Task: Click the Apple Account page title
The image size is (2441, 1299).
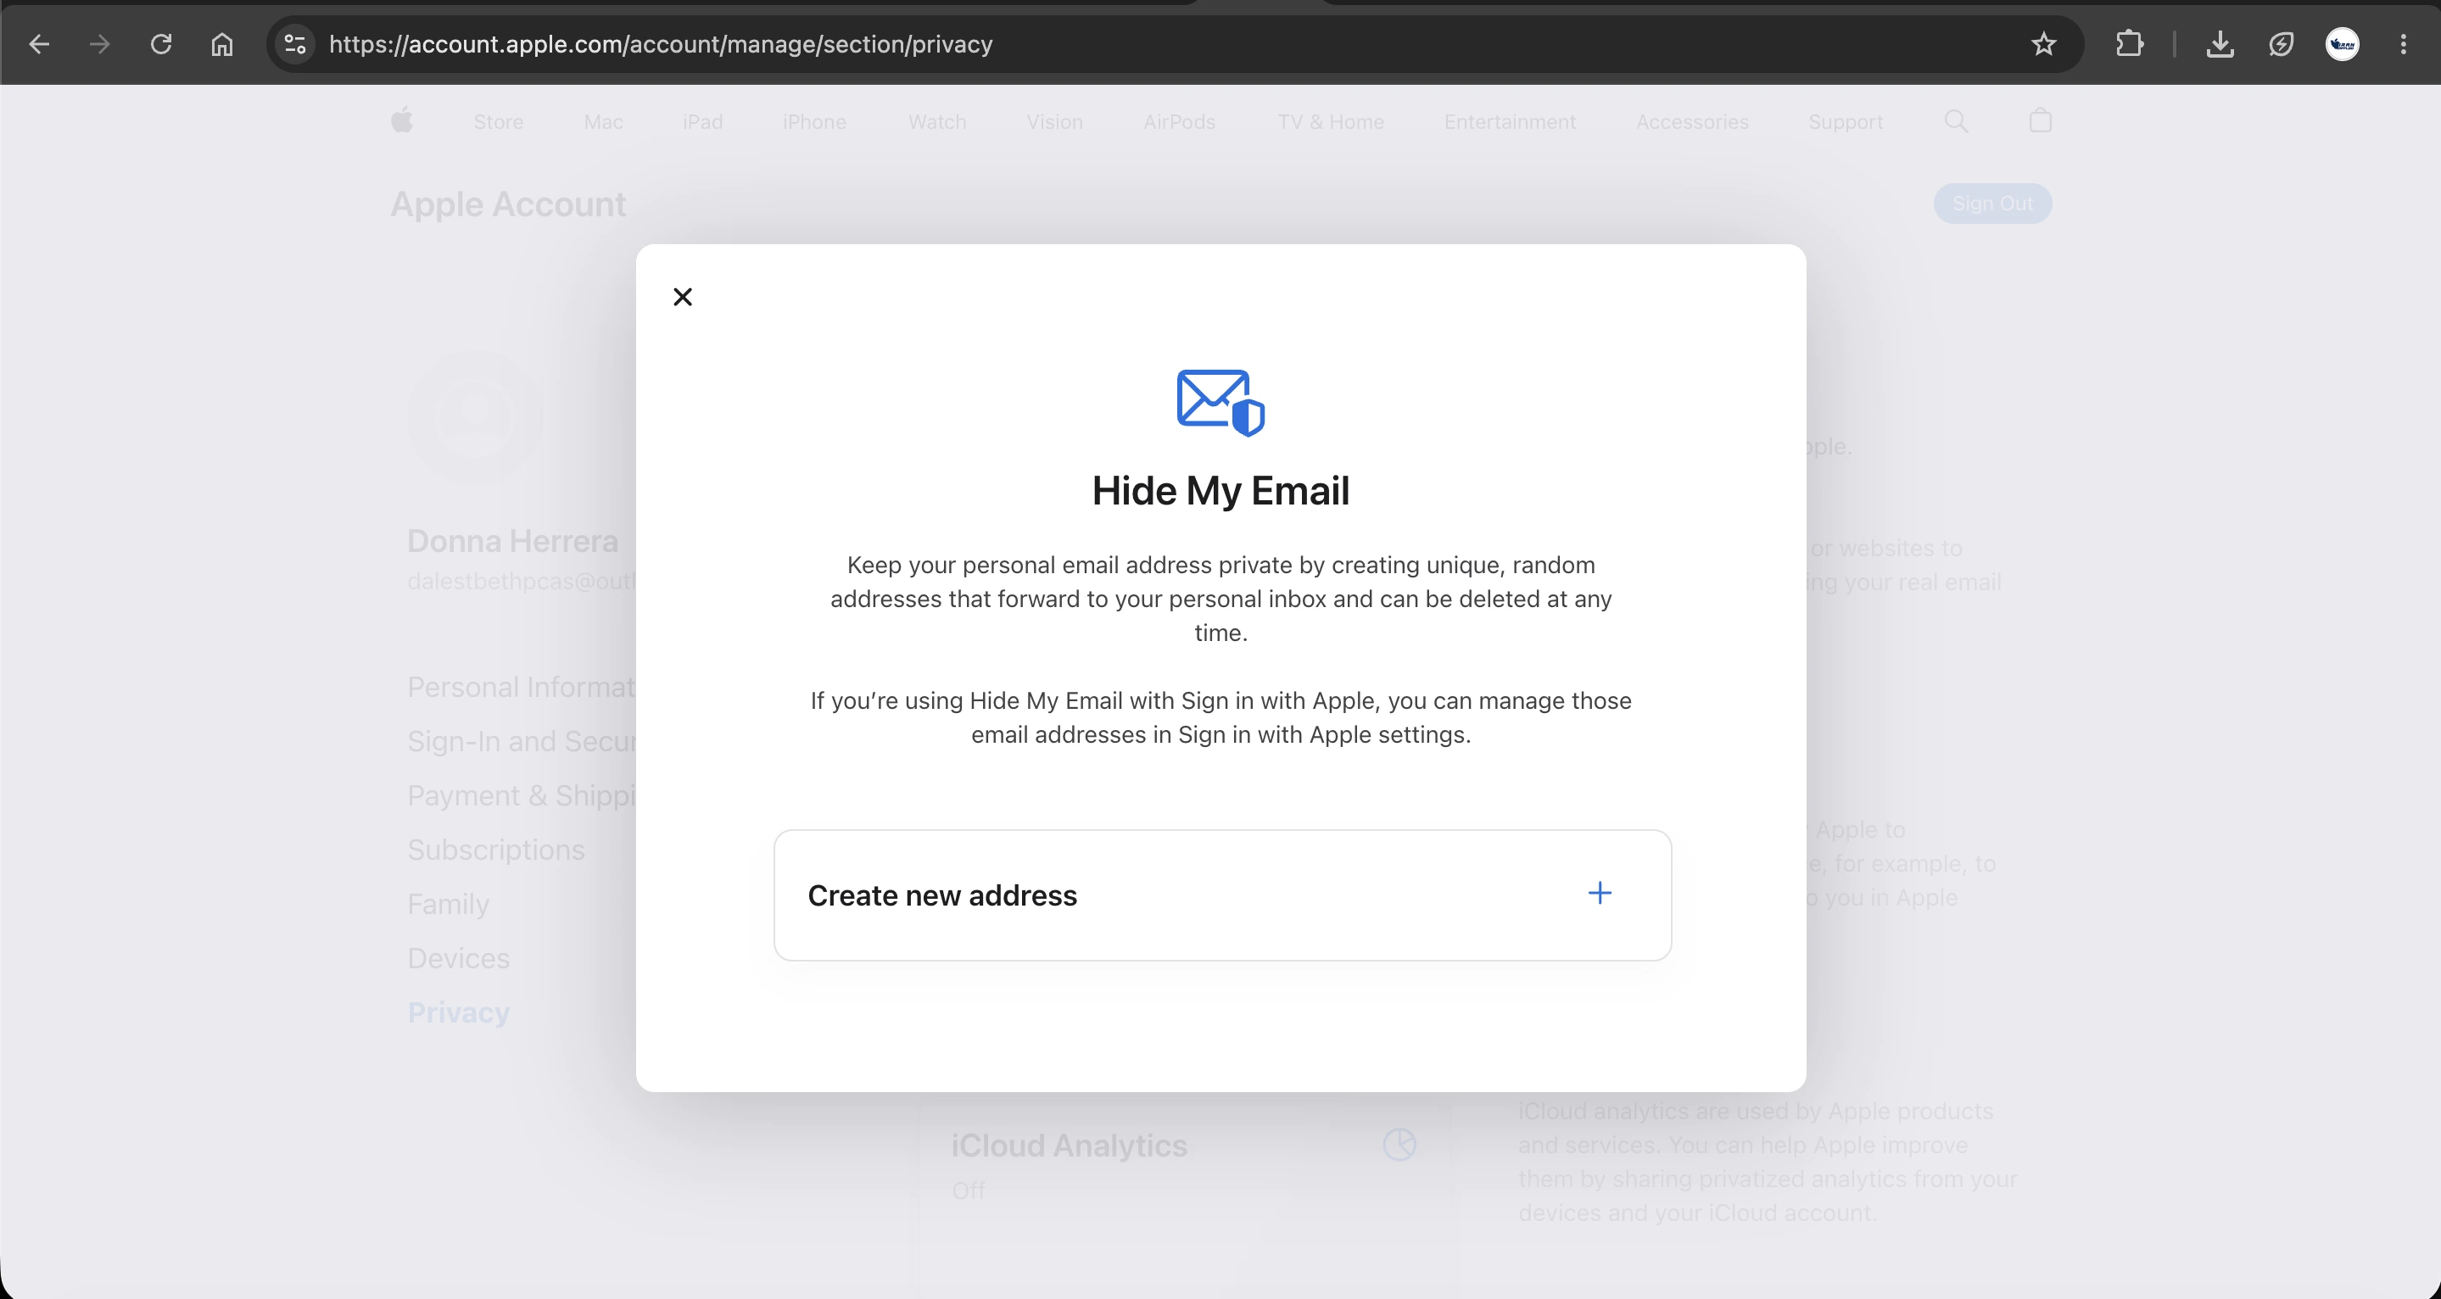Action: click(x=508, y=204)
